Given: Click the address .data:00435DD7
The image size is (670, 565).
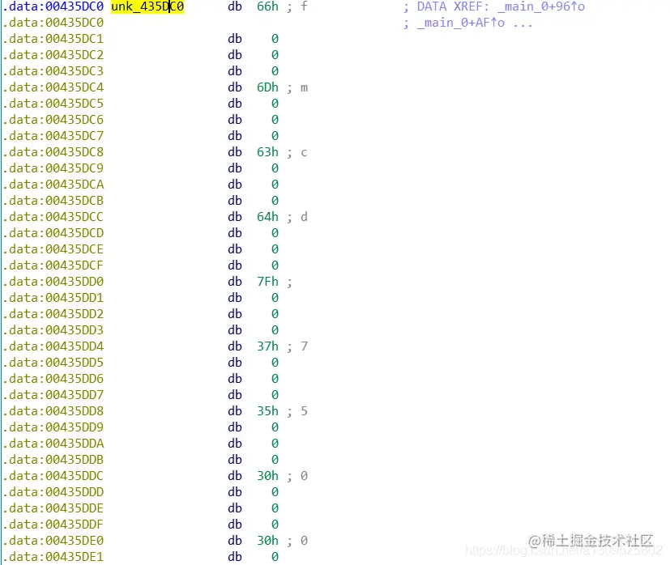Looking at the screenshot, I should click(53, 395).
